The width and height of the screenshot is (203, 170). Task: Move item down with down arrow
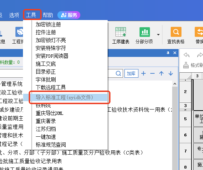(171, 73)
